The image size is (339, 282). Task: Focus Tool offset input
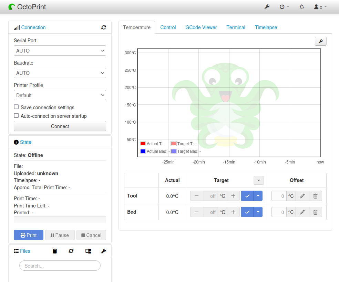[x=279, y=196]
